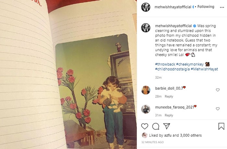
Task: Open the comment bubble icon
Action: tap(156, 126)
